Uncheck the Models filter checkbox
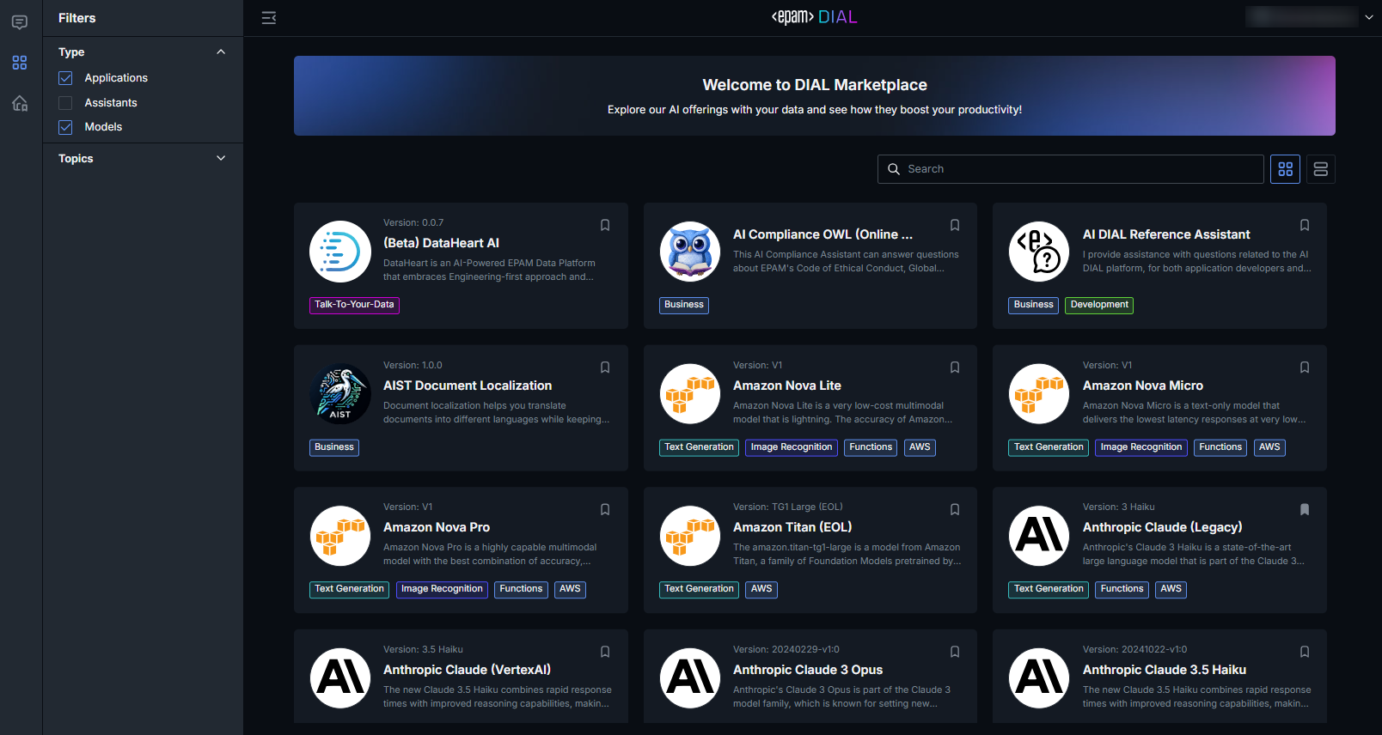The height and width of the screenshot is (735, 1382). click(65, 127)
